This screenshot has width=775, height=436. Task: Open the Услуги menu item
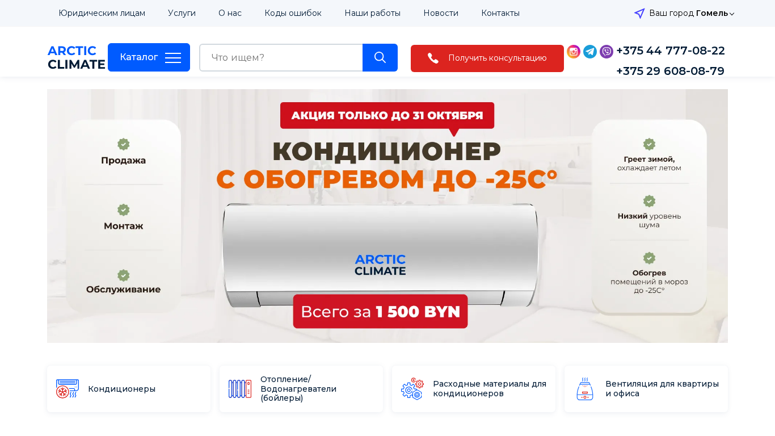[x=182, y=13]
